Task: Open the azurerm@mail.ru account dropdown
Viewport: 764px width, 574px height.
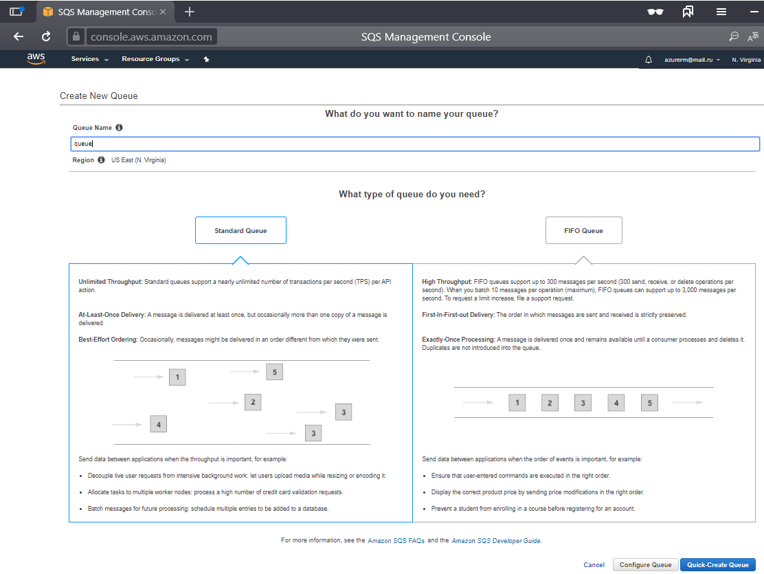Action: click(x=692, y=60)
